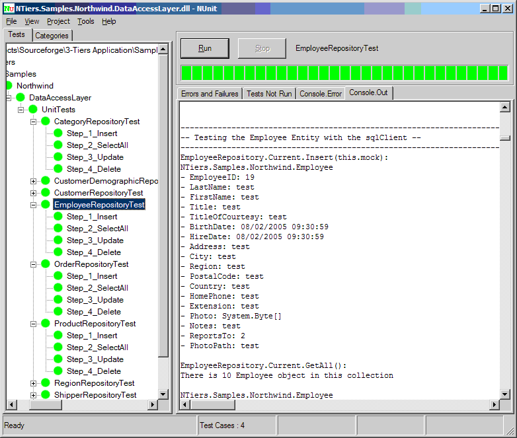
Task: Open the File menu
Action: point(11,21)
